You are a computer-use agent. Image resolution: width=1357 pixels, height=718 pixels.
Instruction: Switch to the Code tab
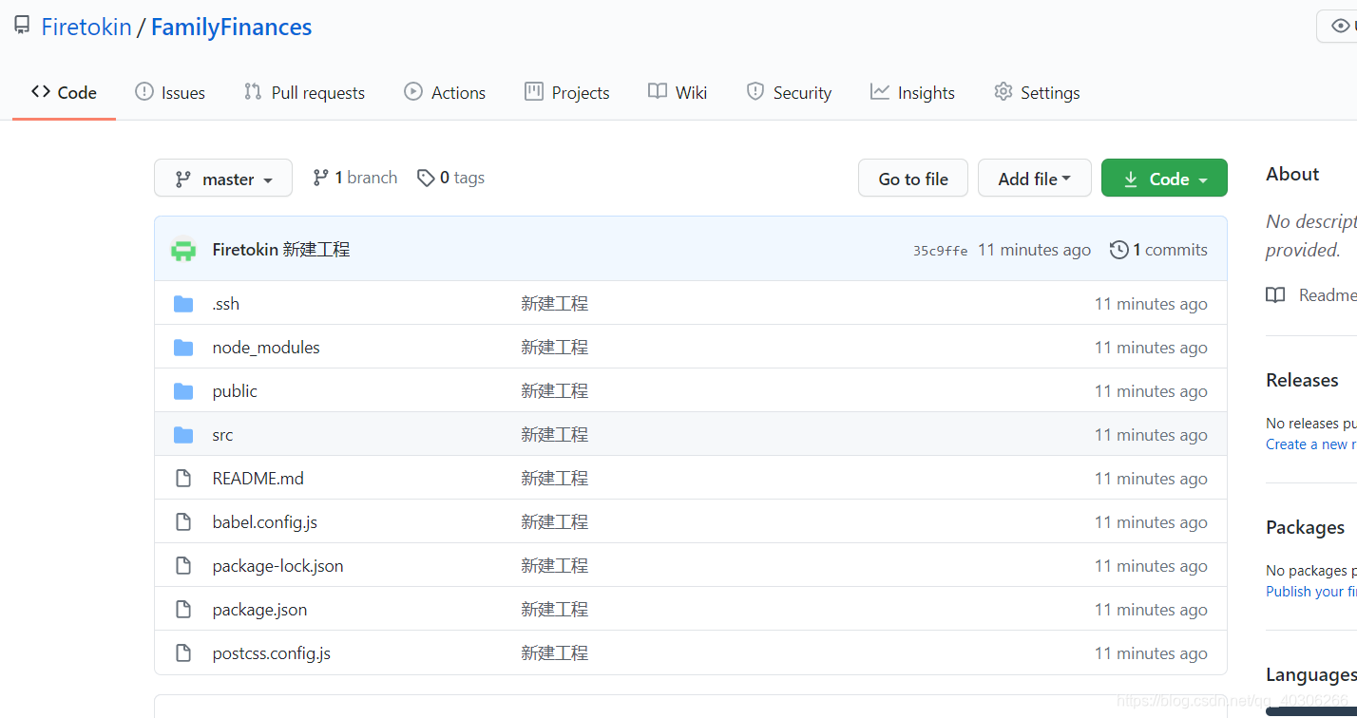click(64, 92)
